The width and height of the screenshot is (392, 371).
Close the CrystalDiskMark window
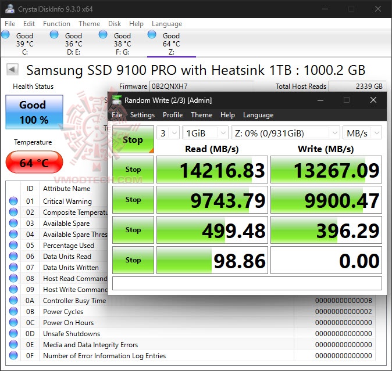point(373,100)
